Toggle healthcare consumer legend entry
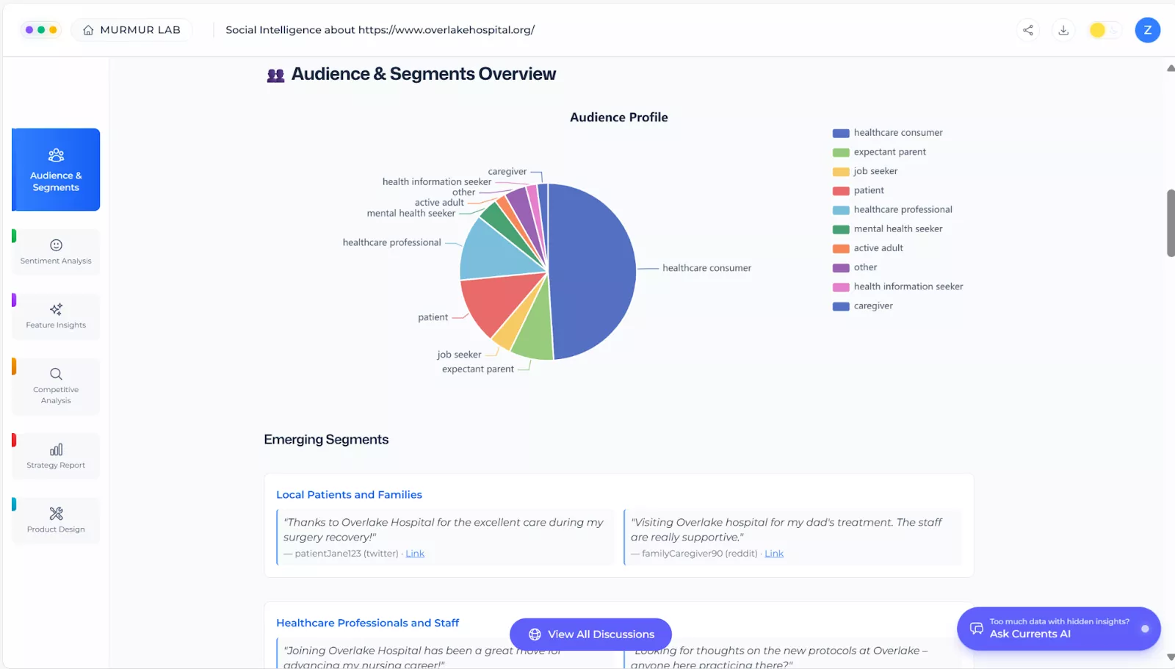Screen dimensions: 1175x669 (x=897, y=133)
